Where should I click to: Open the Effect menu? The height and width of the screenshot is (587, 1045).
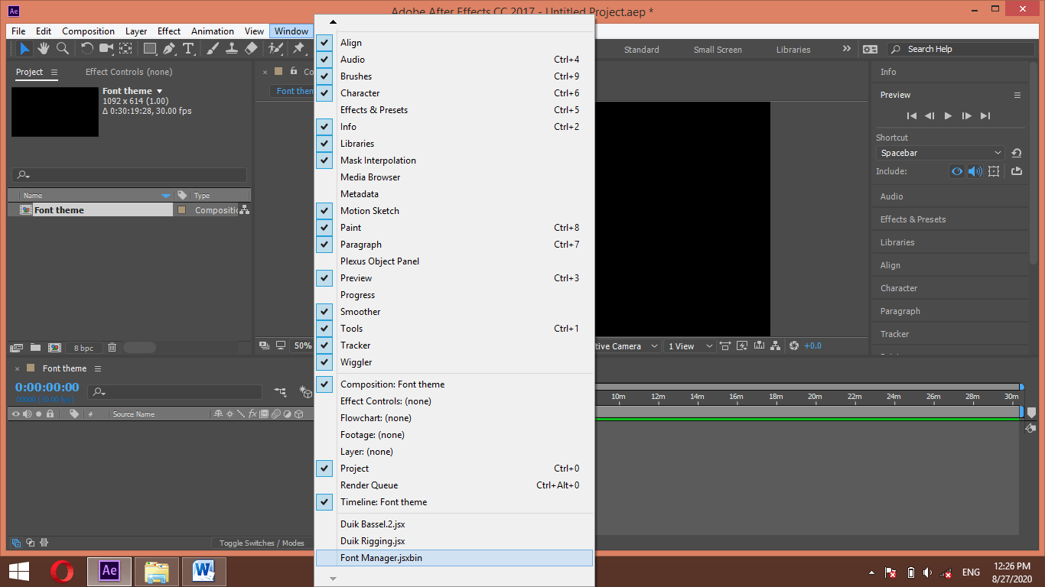coord(168,31)
